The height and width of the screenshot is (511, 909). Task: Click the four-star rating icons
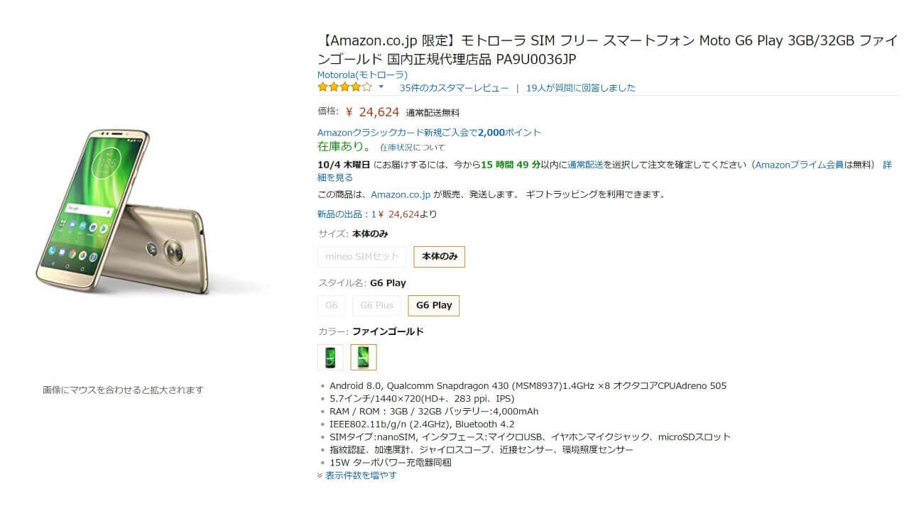[x=344, y=87]
